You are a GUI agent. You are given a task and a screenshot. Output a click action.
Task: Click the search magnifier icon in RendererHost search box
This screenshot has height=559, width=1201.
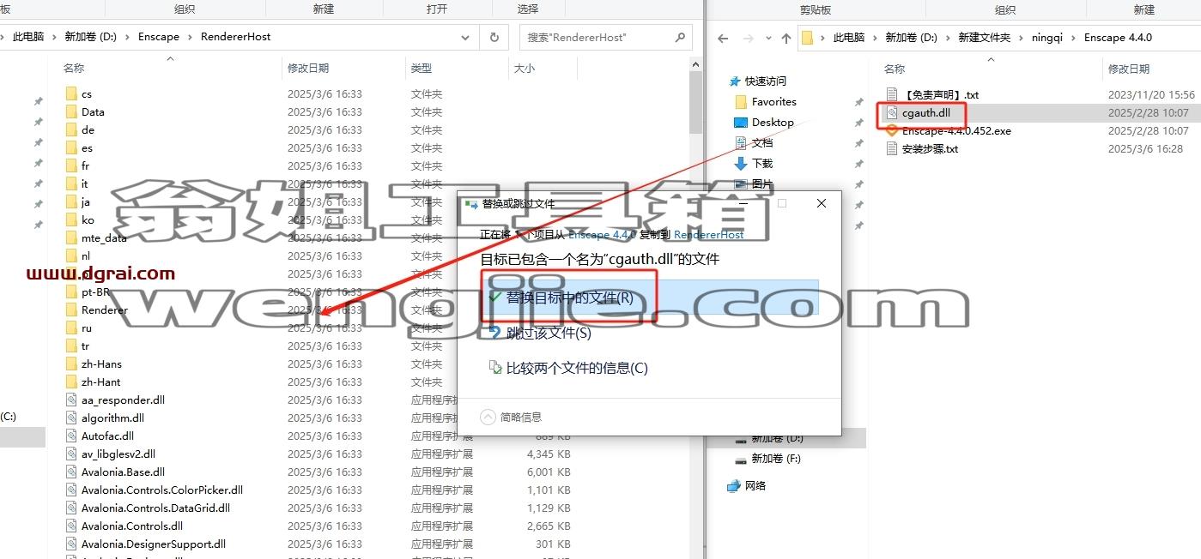coord(679,38)
